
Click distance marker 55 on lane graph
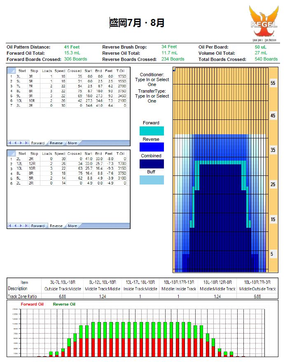coord(273,83)
